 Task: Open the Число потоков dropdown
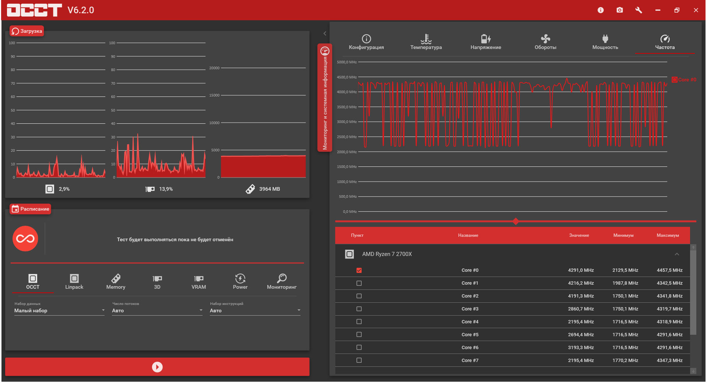[x=157, y=310]
